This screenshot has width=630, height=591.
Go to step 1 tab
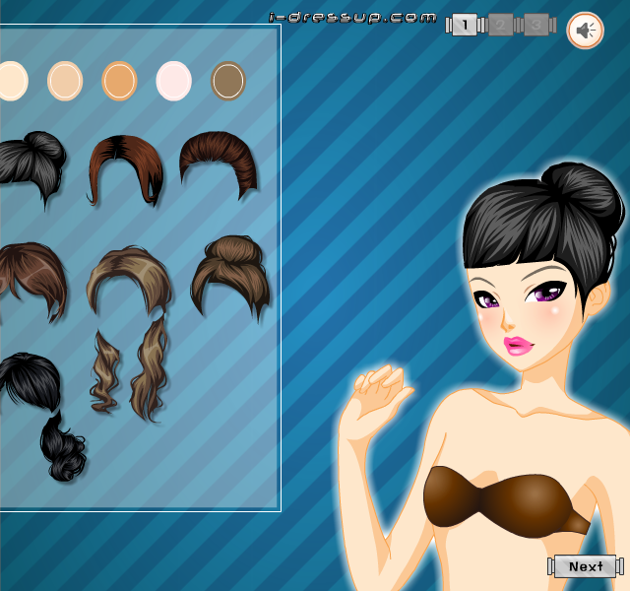pos(465,25)
